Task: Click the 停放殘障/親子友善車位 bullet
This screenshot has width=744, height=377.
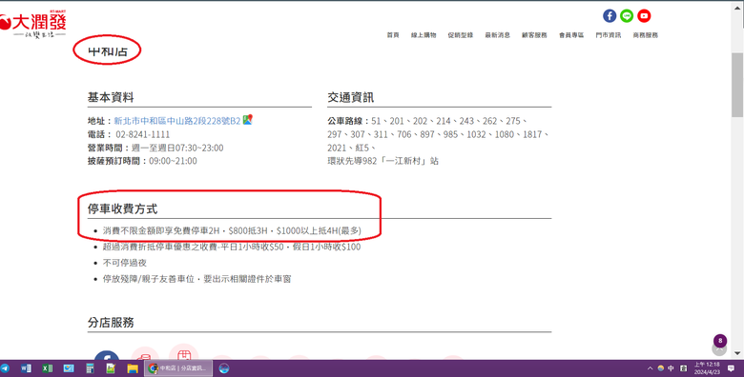Action: (x=196, y=279)
